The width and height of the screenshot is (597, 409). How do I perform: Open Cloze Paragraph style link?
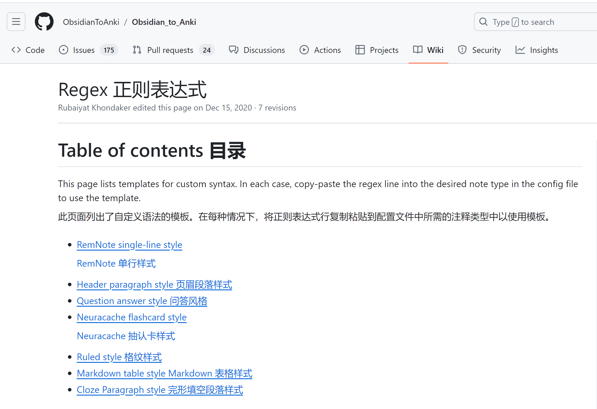[160, 390]
